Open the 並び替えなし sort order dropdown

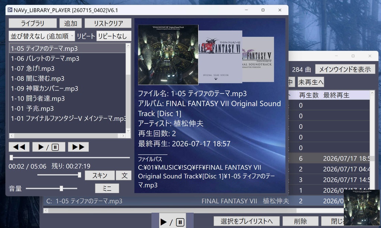(x=42, y=36)
